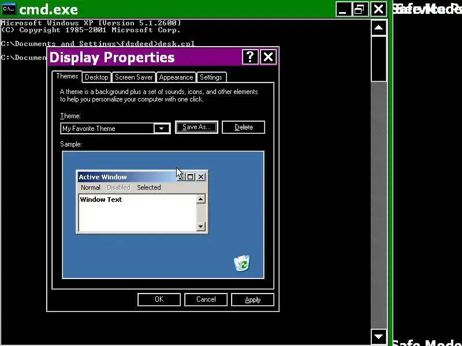Click the 'My Favorite Theme' text field
Image resolution: width=462 pixels, height=346 pixels.
pyautogui.click(x=107, y=129)
